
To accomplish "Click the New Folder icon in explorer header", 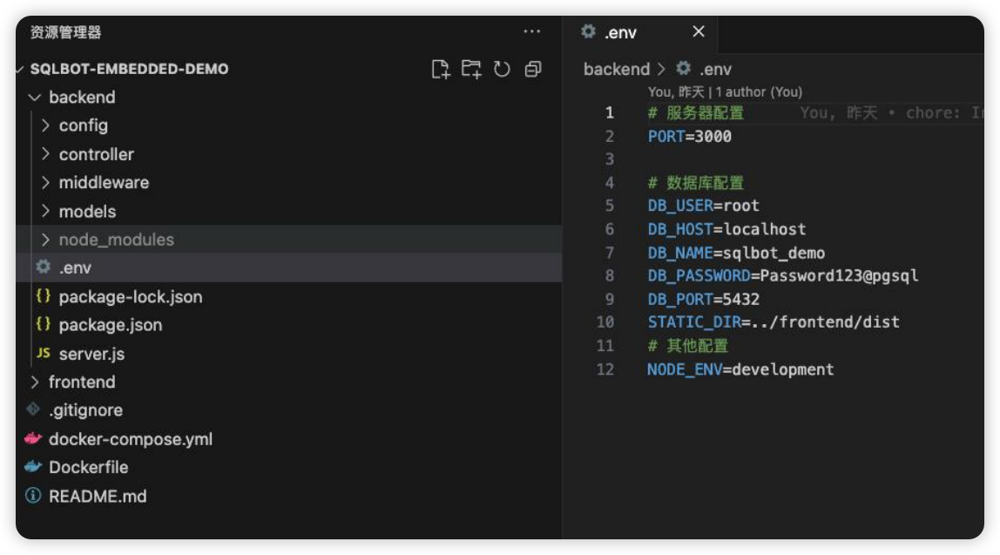I will pos(471,70).
